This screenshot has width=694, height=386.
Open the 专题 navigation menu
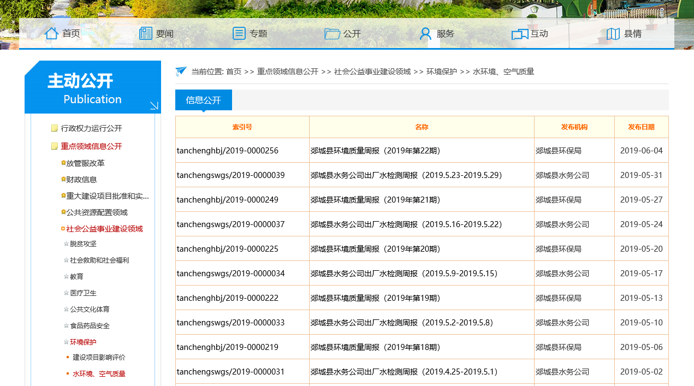tap(258, 33)
